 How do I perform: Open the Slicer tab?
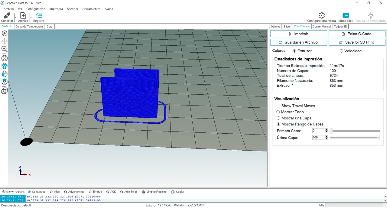point(287,27)
